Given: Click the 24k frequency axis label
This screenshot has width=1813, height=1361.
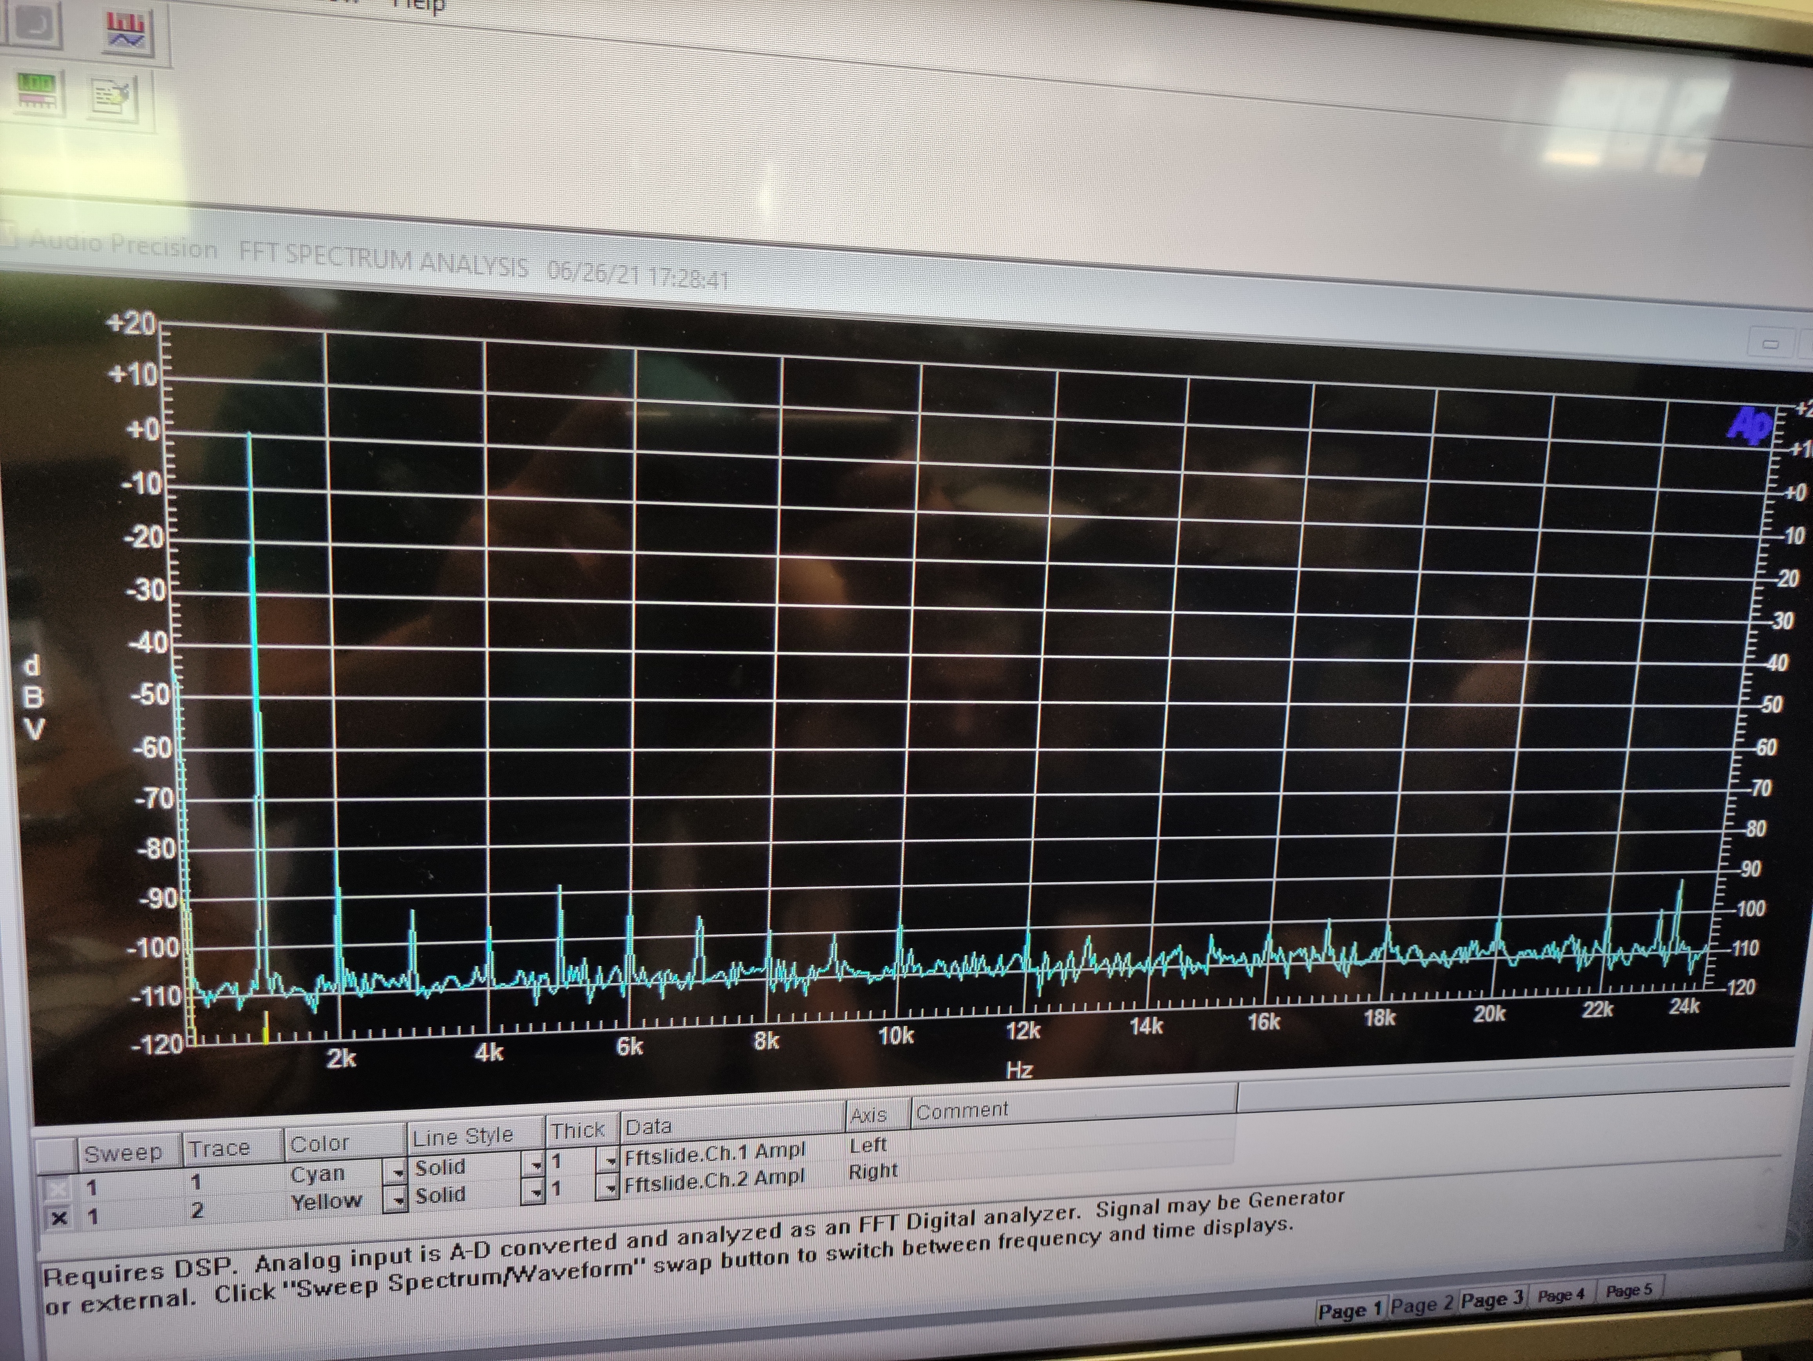Looking at the screenshot, I should click(1684, 1006).
